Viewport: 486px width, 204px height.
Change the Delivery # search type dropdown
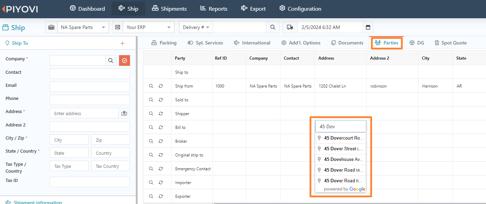(196, 27)
